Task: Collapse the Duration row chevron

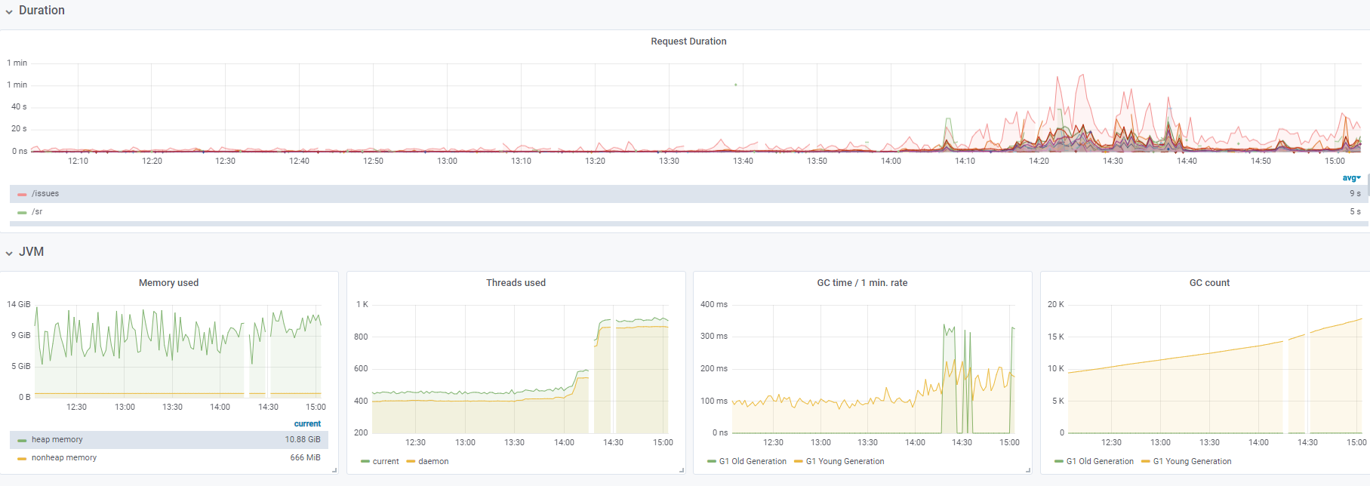Action: pyautogui.click(x=9, y=11)
